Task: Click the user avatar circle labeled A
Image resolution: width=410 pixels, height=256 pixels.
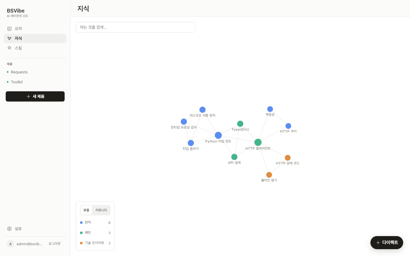Action: point(11,244)
